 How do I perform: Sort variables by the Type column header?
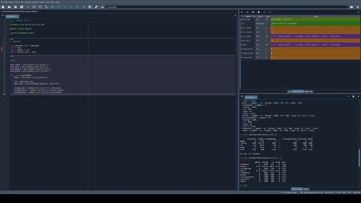tap(260, 16)
